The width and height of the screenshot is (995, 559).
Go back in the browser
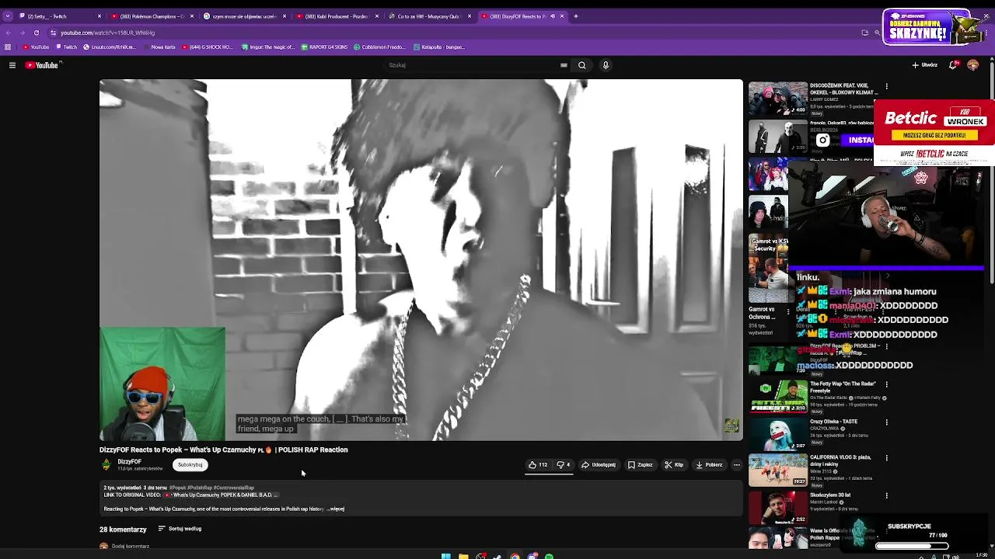click(x=8, y=33)
